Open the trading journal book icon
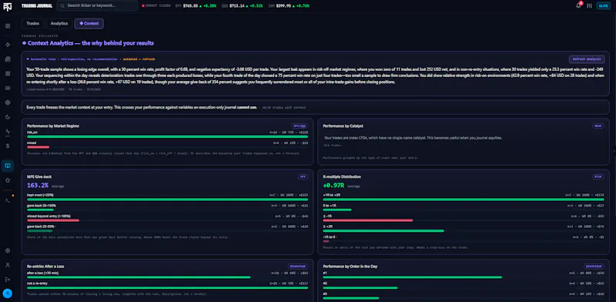The width and height of the screenshot is (616, 302). tap(8, 166)
